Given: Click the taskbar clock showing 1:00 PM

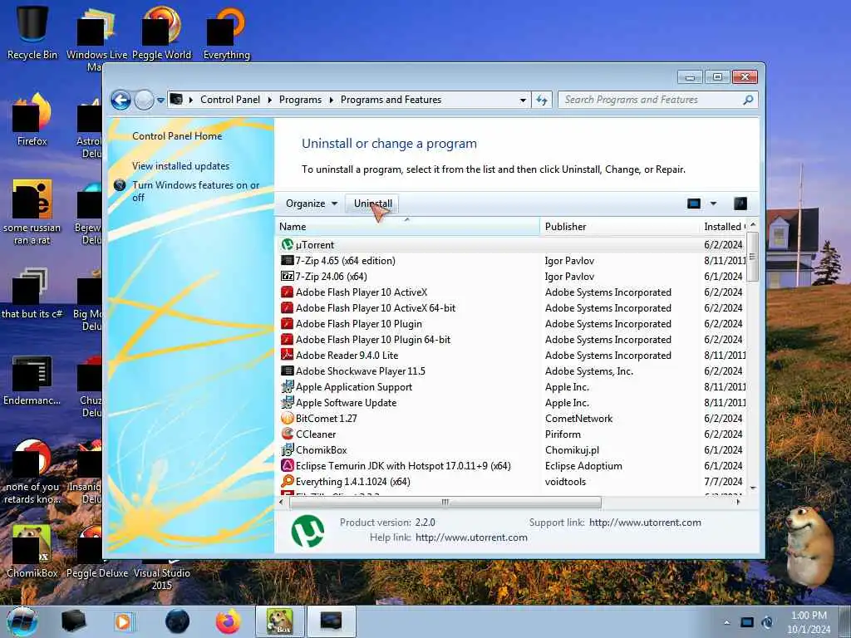Looking at the screenshot, I should [809, 622].
